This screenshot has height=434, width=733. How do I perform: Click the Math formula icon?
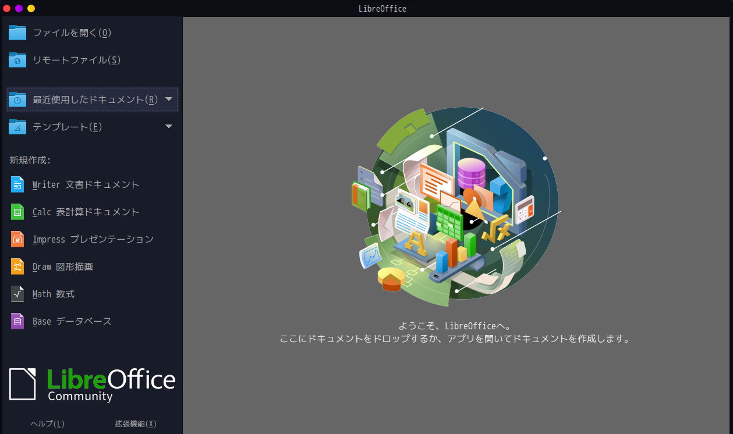[x=17, y=294]
